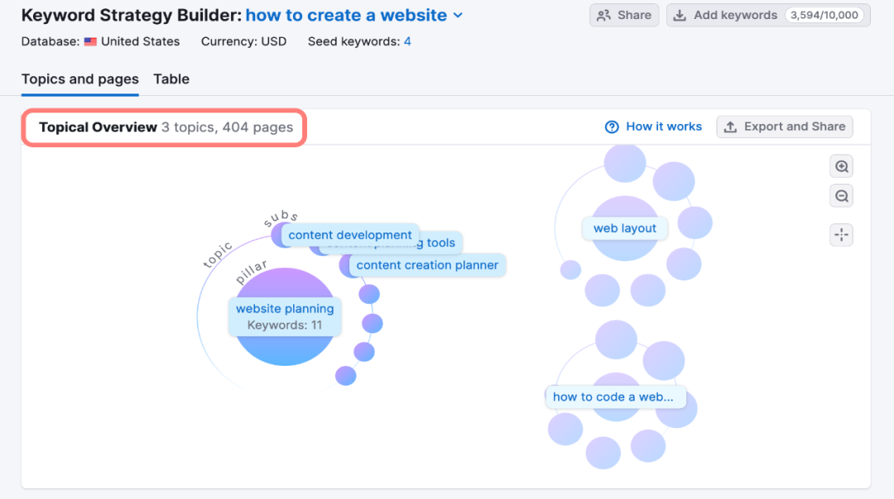Image resolution: width=894 pixels, height=499 pixels.
Task: Click the 3,594/10,000 keyword limit counter
Action: pos(825,15)
